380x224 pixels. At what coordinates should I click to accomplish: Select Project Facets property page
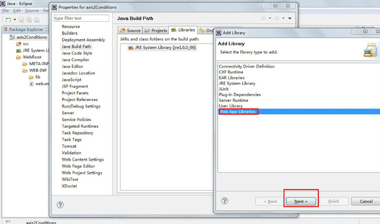pos(75,93)
